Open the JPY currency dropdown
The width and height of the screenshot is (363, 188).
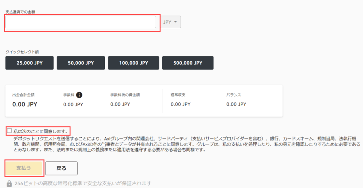pos(171,22)
